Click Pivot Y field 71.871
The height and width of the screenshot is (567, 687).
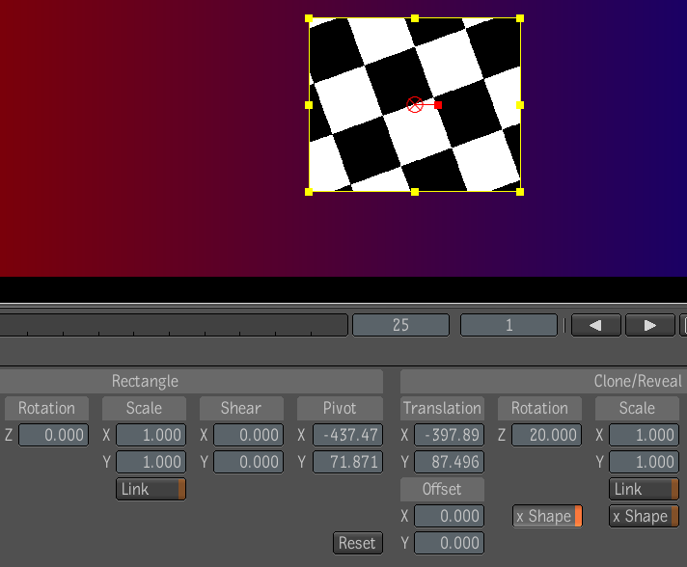(x=347, y=462)
